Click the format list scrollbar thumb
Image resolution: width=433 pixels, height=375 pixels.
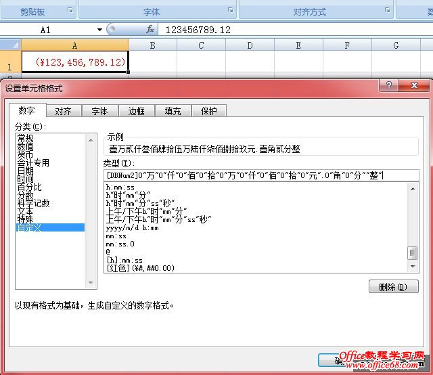tap(412, 253)
